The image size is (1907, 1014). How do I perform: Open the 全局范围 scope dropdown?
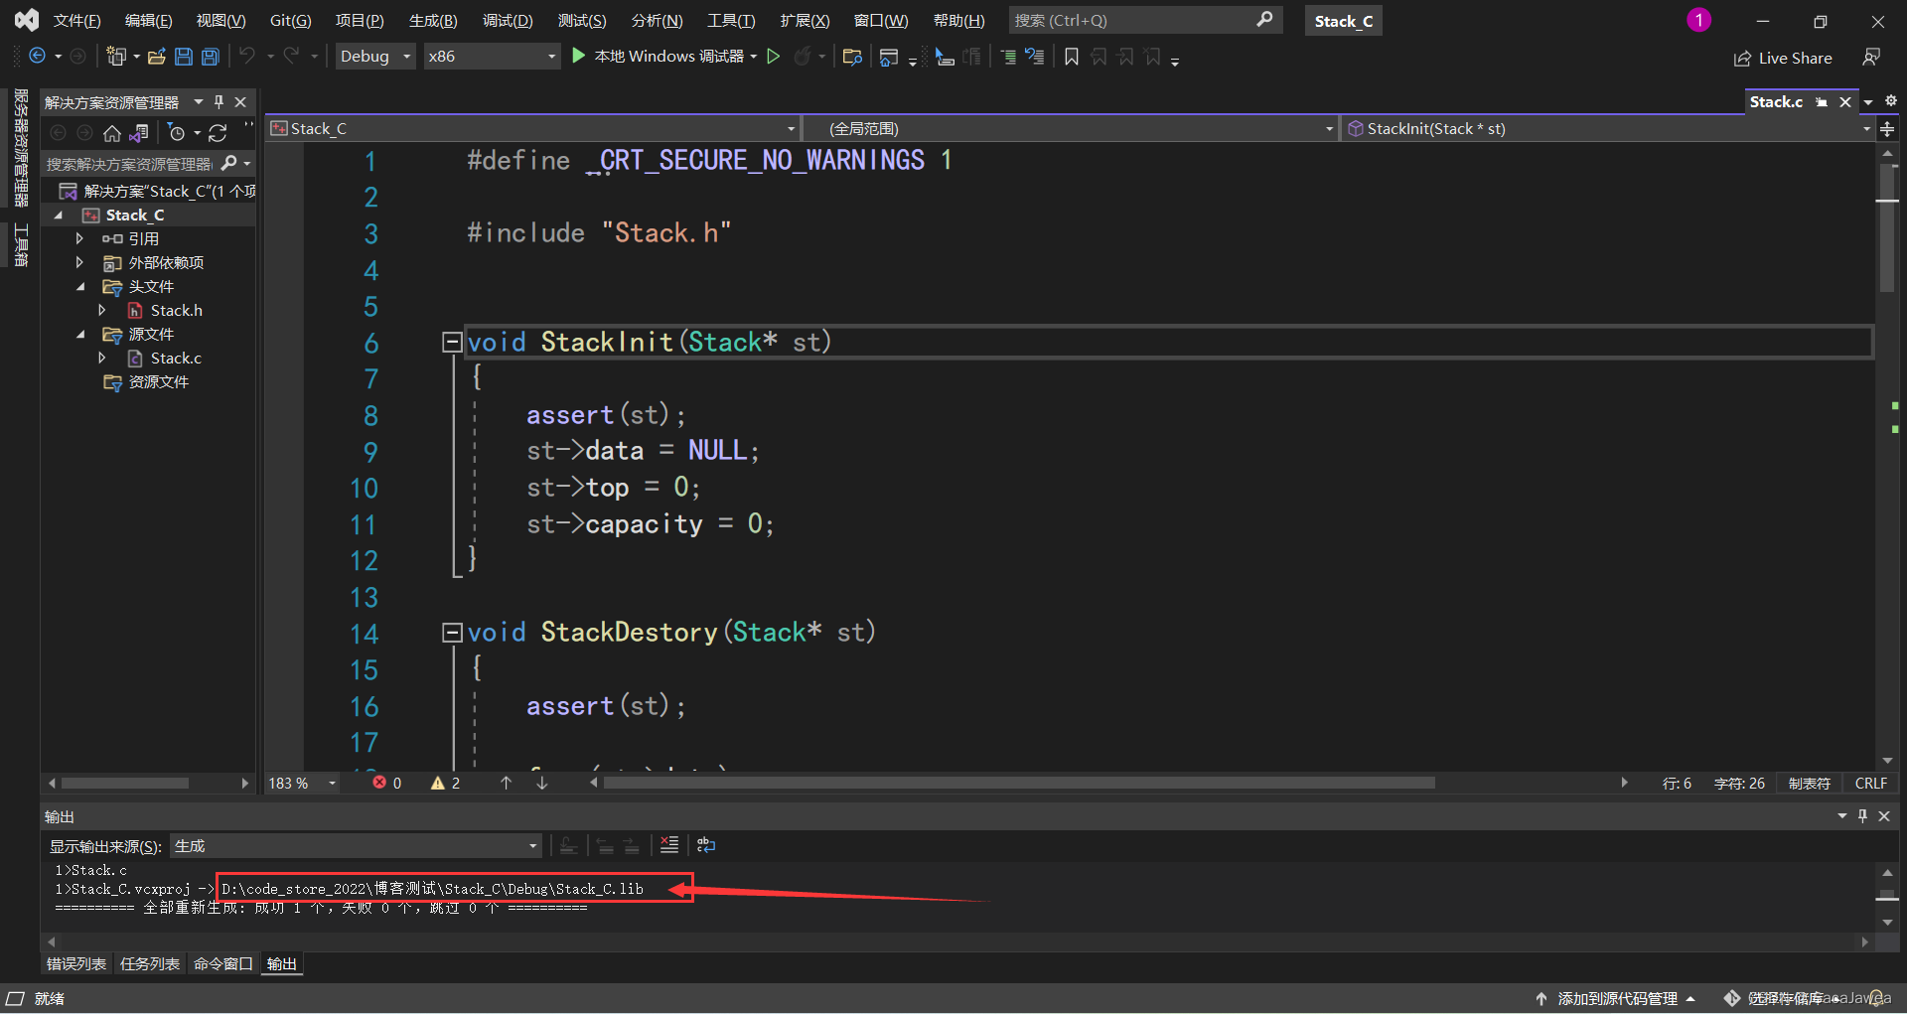(x=1071, y=128)
